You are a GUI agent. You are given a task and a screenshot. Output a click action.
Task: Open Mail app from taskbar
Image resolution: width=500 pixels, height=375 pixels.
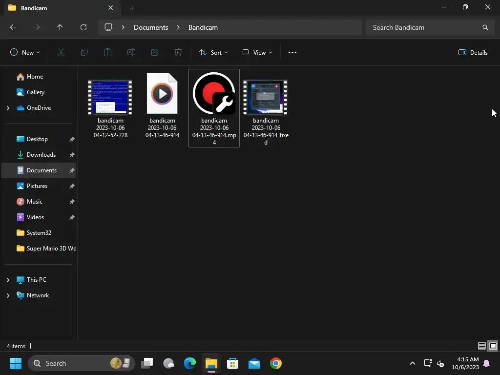tap(254, 363)
